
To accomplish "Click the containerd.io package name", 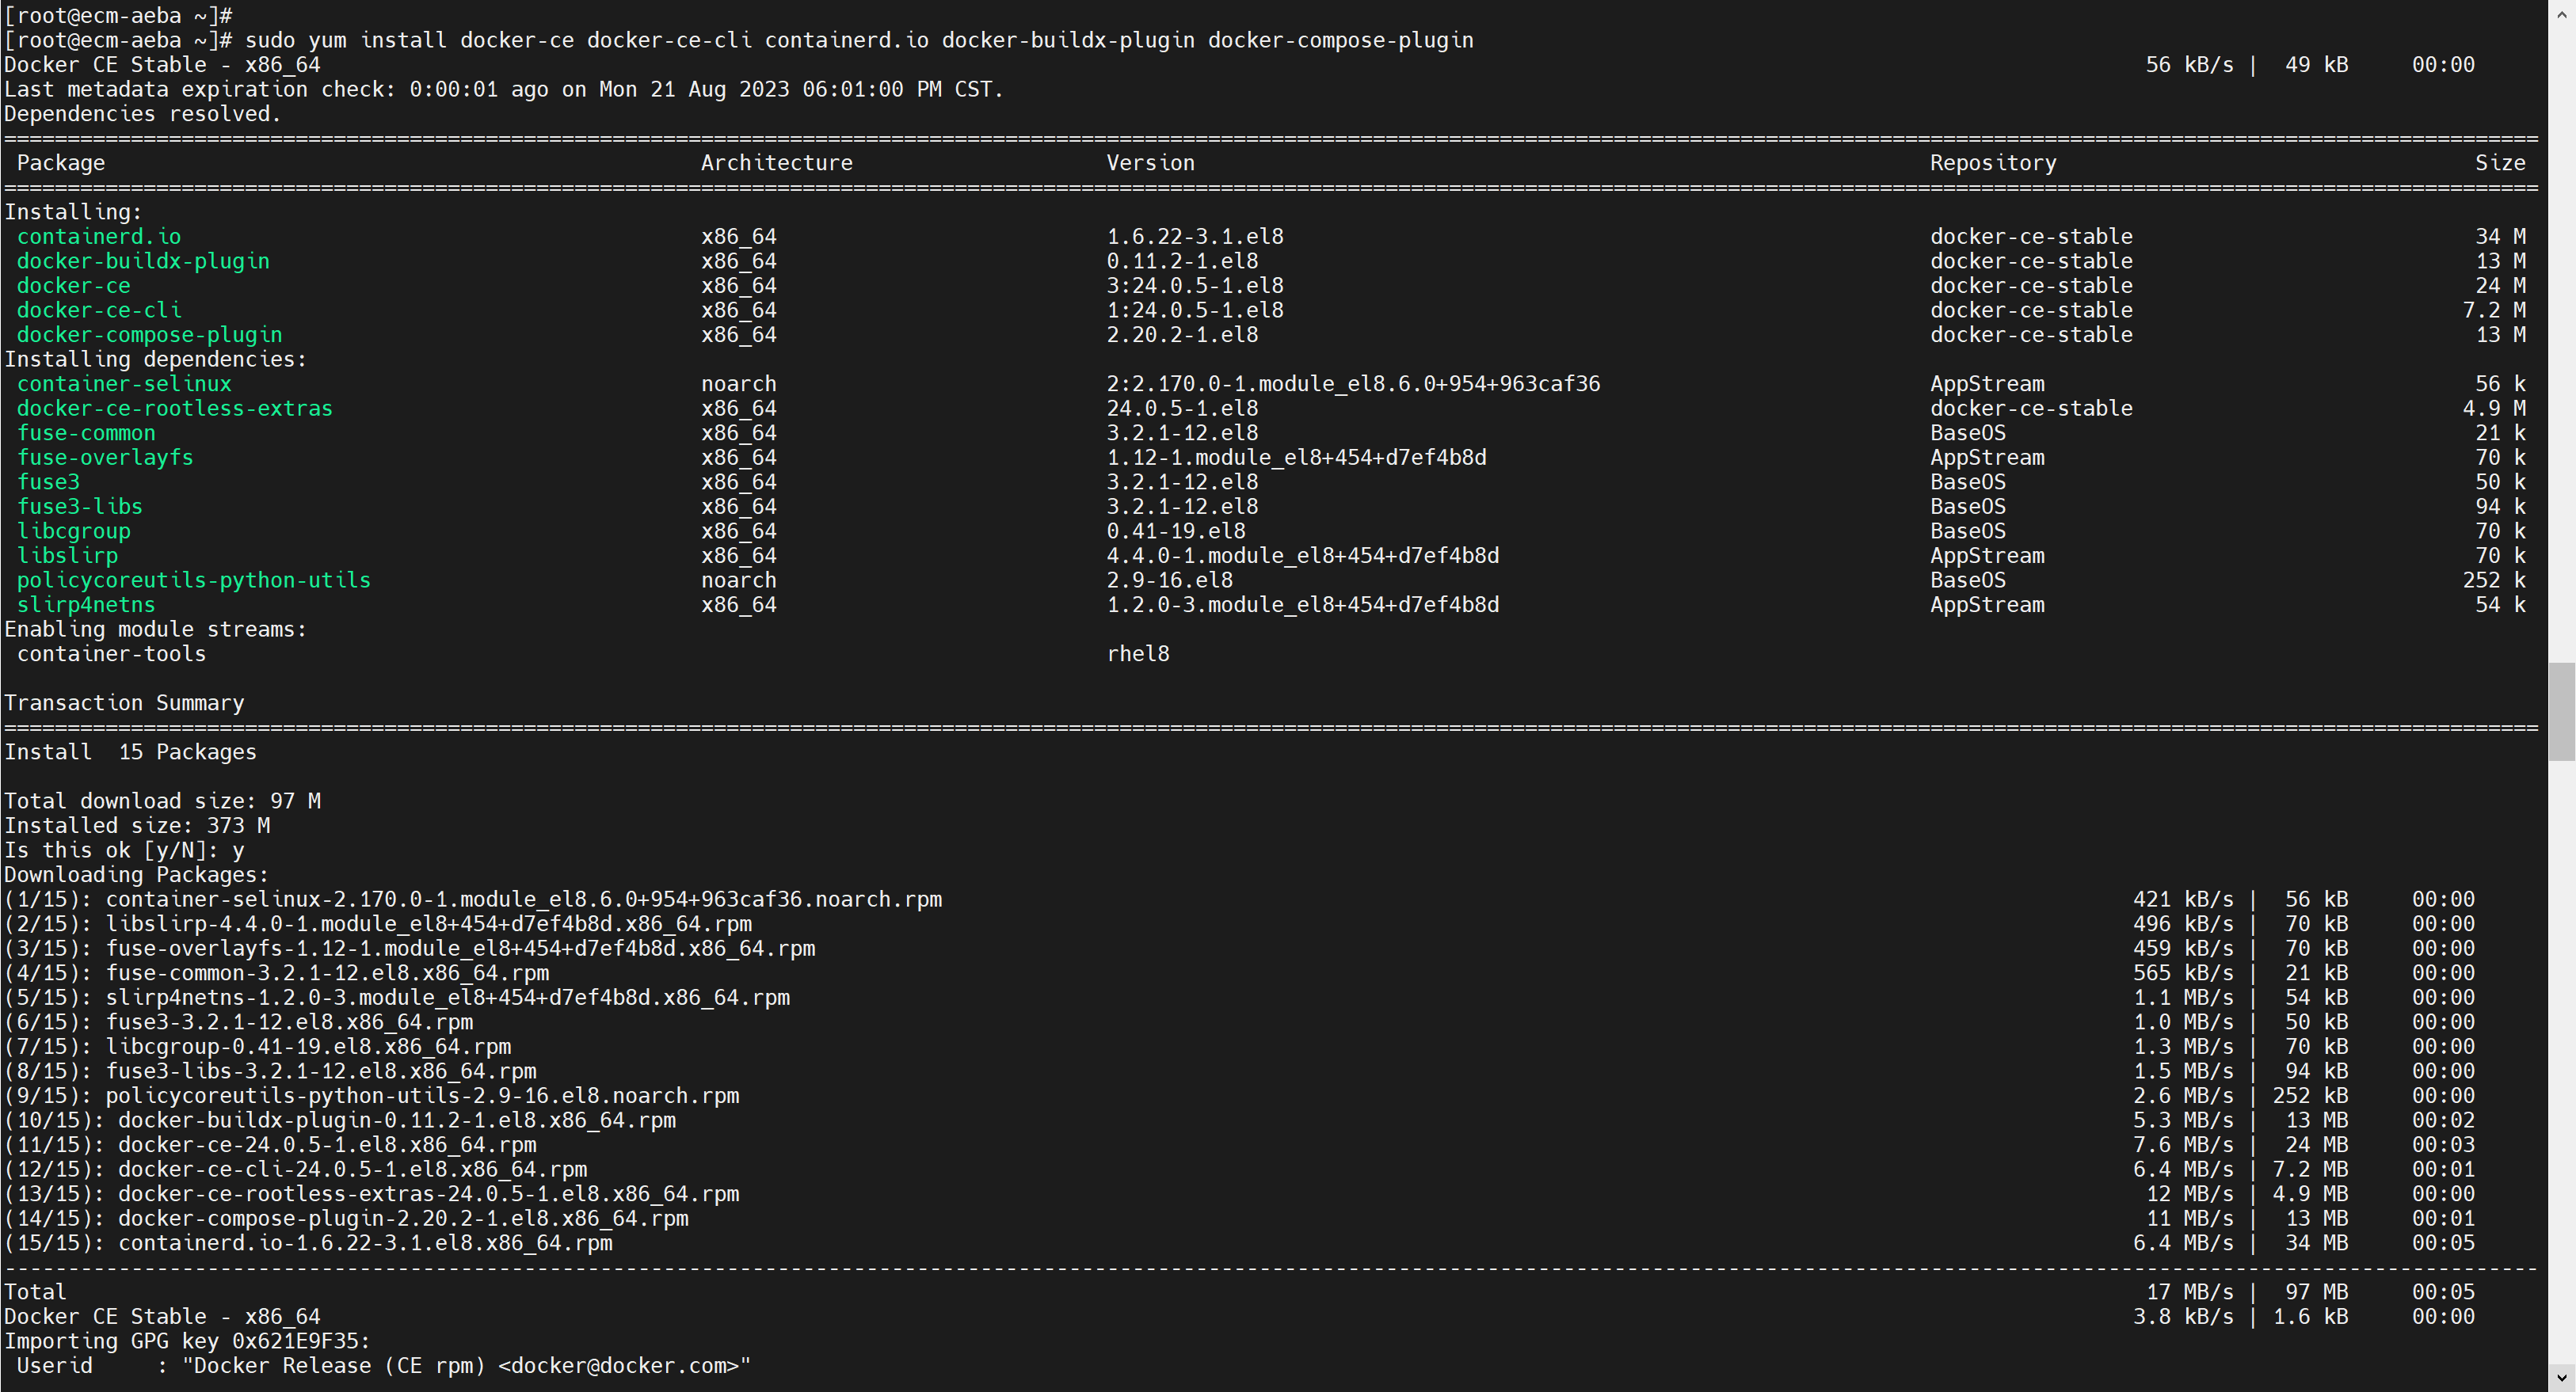I will tap(98, 237).
